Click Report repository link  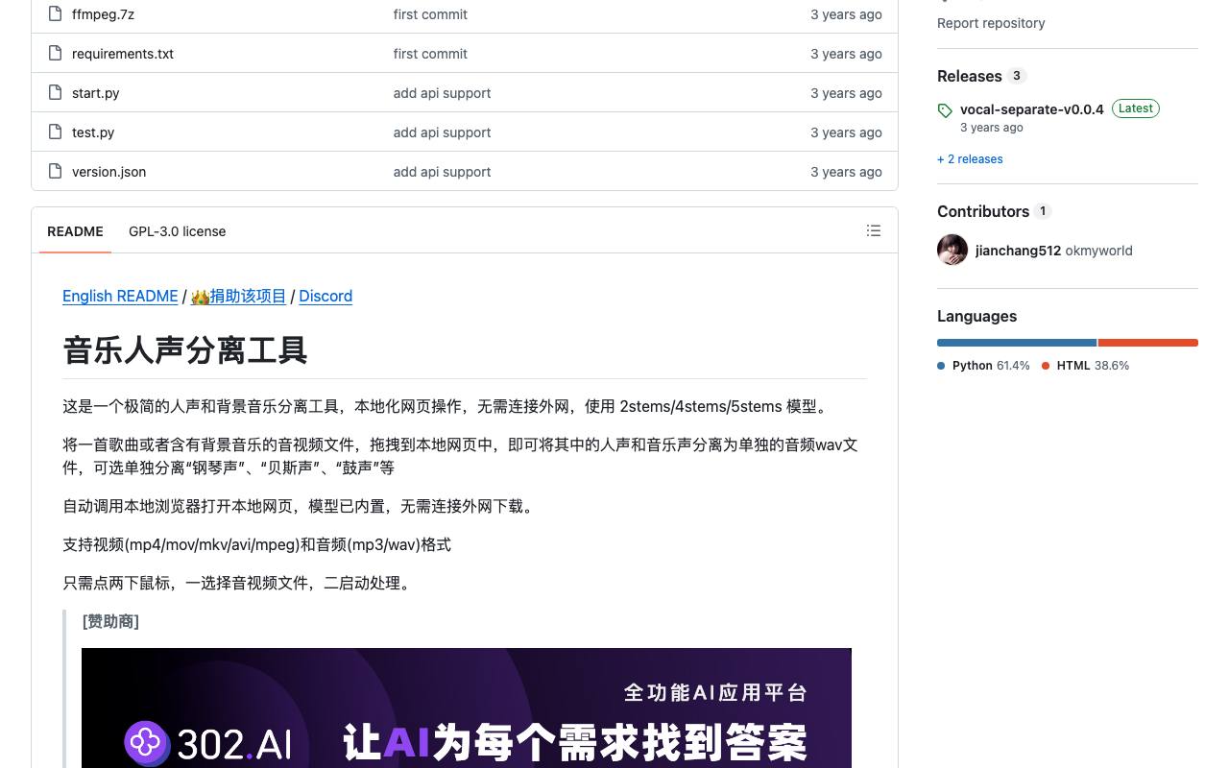click(x=991, y=23)
